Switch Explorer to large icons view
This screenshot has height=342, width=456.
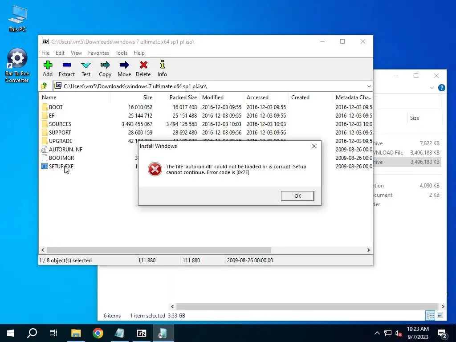(x=440, y=315)
